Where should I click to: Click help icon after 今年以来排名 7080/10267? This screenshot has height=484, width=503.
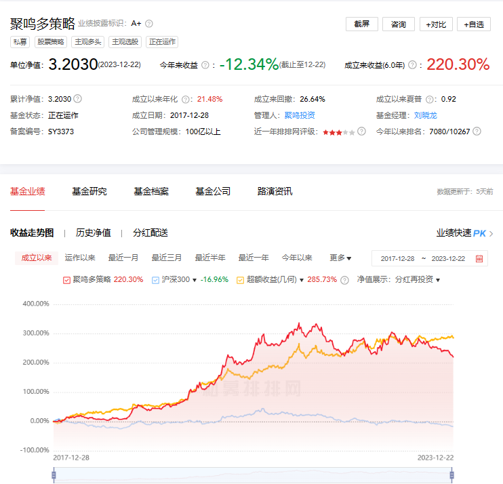pyautogui.click(x=477, y=132)
